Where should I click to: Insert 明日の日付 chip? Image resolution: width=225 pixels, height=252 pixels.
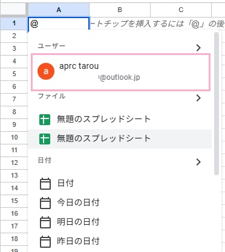(x=120, y=222)
